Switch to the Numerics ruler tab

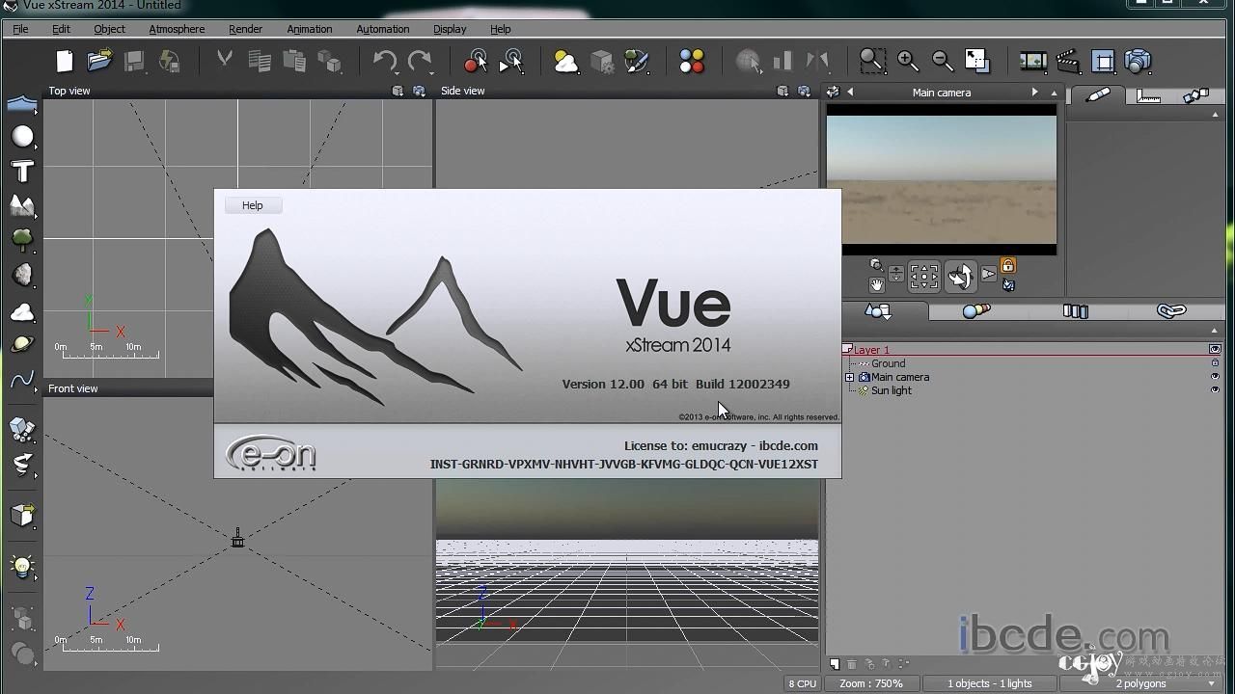(x=1148, y=95)
